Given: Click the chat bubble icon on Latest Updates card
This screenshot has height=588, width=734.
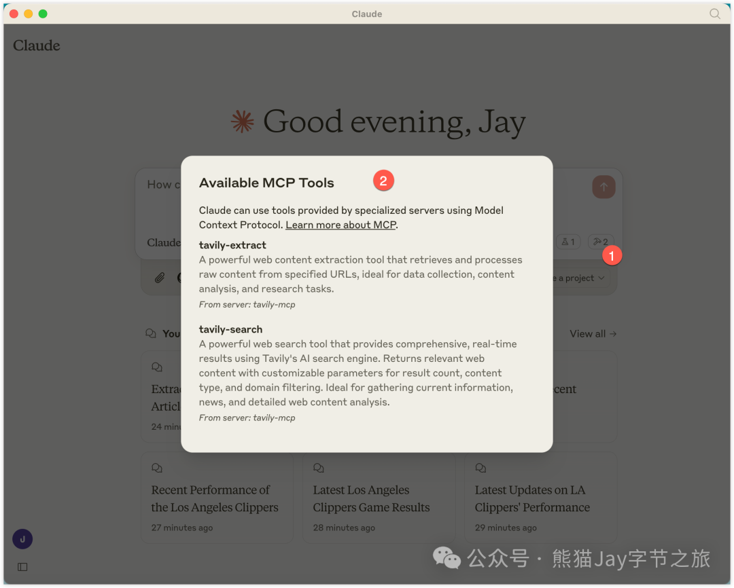Looking at the screenshot, I should point(480,468).
